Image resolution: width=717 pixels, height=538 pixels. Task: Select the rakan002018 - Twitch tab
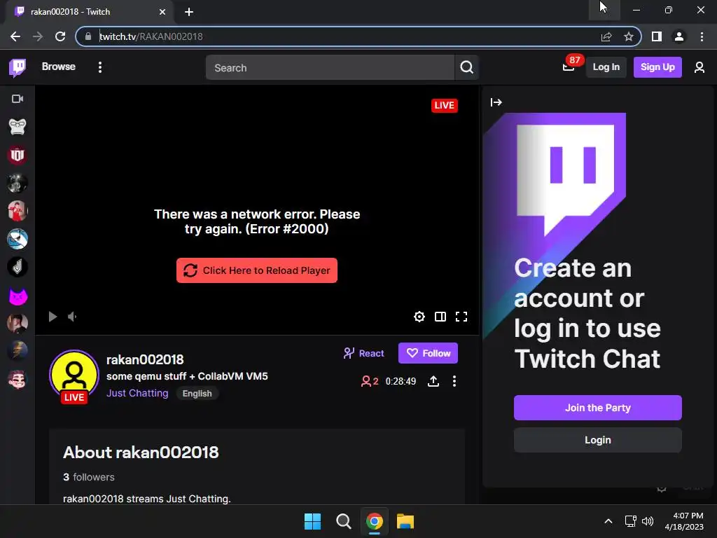click(90, 12)
